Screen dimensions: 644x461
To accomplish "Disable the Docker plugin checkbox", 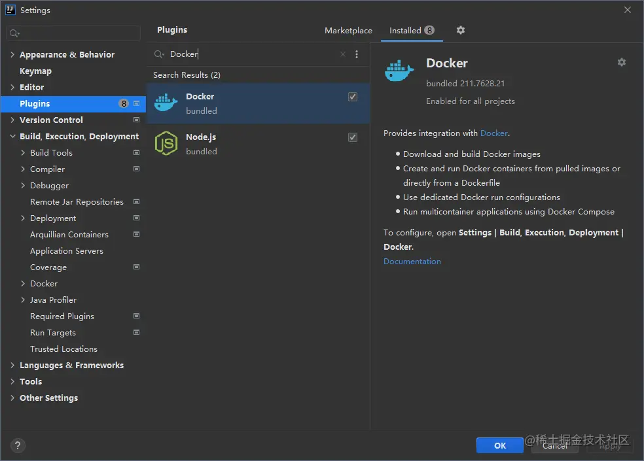I will coord(352,97).
